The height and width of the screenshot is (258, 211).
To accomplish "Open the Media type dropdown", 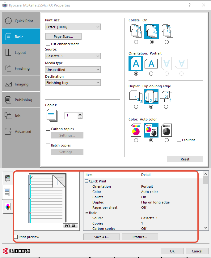I will 73,70.
